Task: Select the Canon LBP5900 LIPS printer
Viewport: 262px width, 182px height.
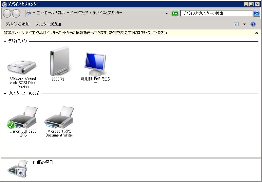Action: point(23,118)
